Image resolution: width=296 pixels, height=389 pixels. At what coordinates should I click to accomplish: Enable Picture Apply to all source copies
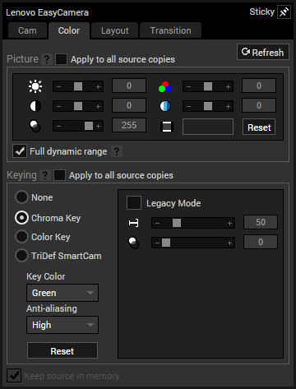pos(61,59)
